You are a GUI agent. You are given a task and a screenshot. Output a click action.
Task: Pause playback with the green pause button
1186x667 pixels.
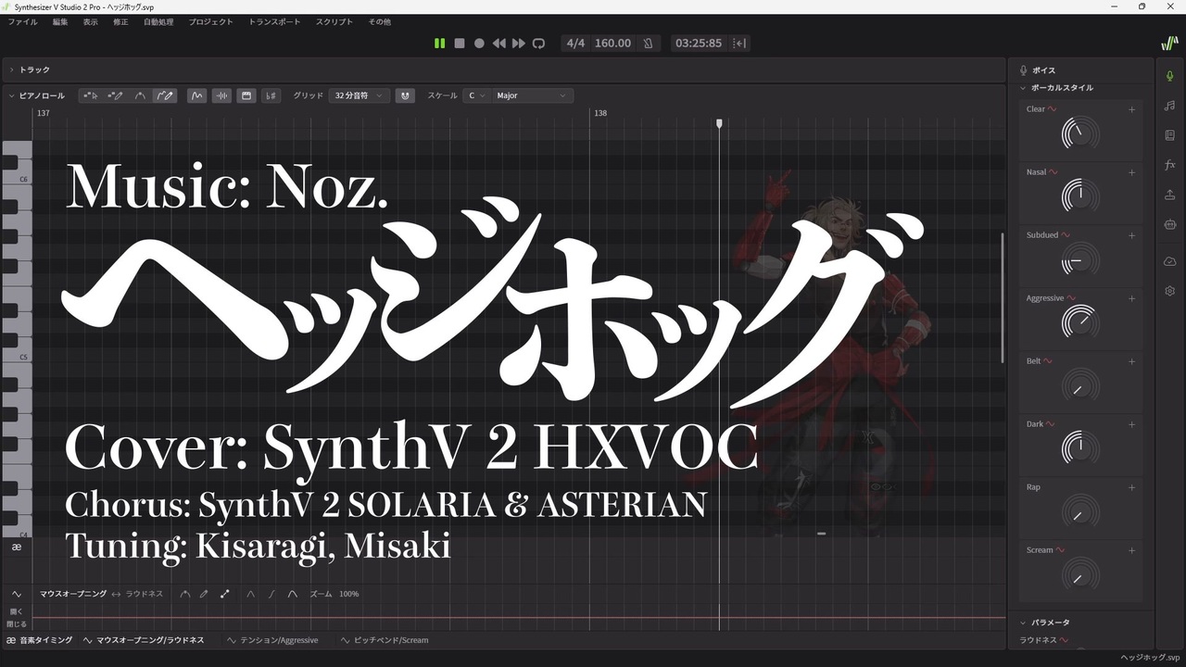click(x=439, y=44)
